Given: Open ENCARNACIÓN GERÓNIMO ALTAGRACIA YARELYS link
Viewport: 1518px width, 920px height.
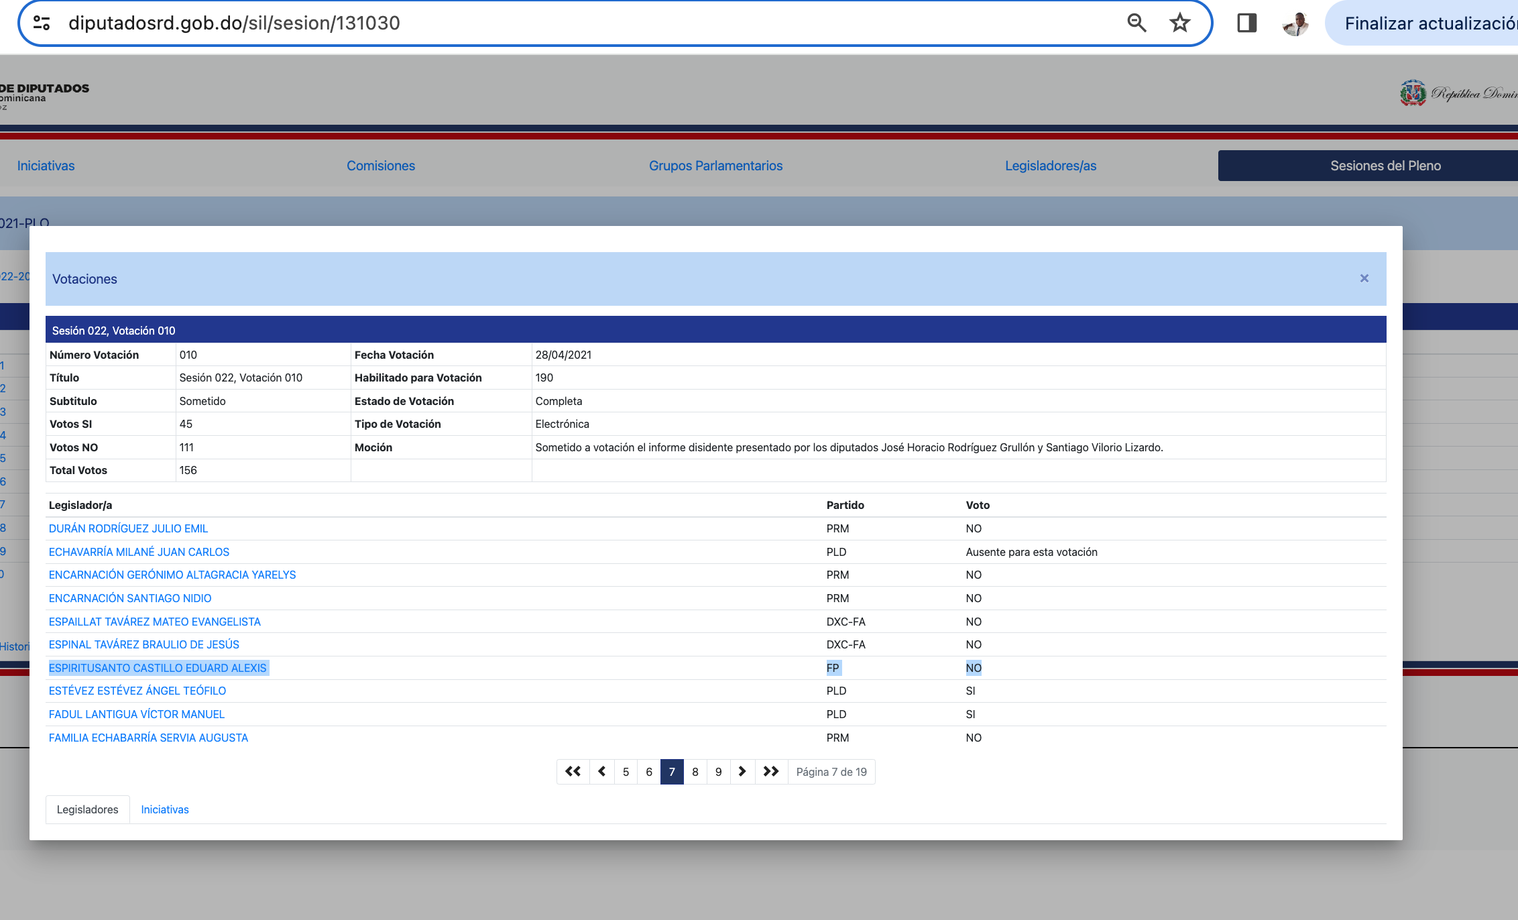Looking at the screenshot, I should click(172, 575).
